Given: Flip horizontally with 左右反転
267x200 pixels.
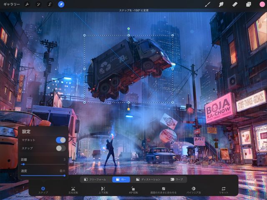Looking at the screenshot, I should pyautogui.click(x=73, y=190).
